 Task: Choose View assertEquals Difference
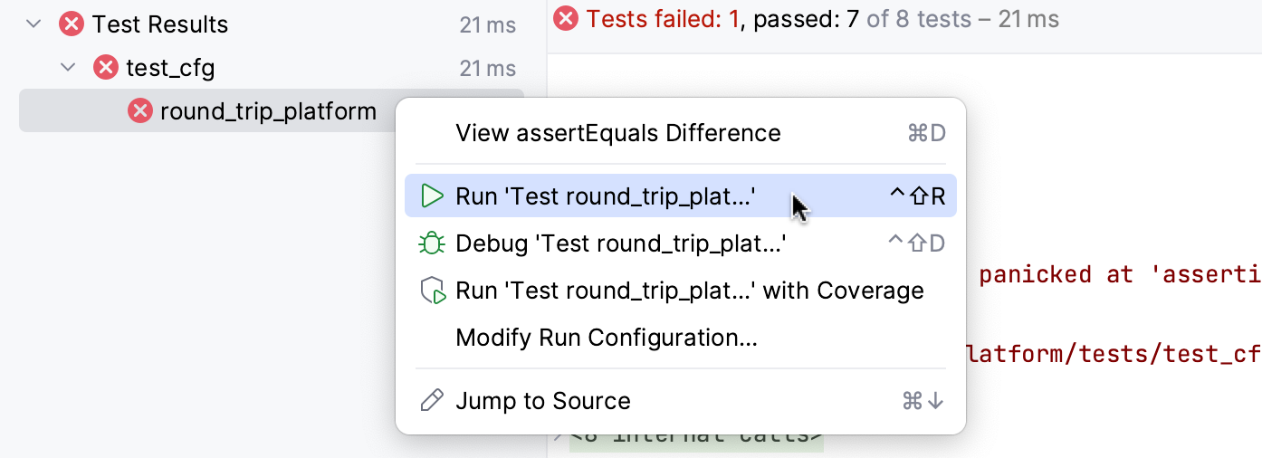pos(617,133)
